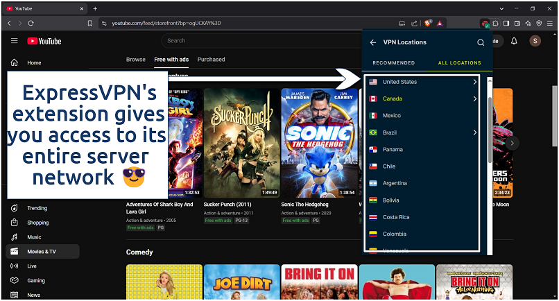Open the YouTube hamburger guide menu

(14, 41)
